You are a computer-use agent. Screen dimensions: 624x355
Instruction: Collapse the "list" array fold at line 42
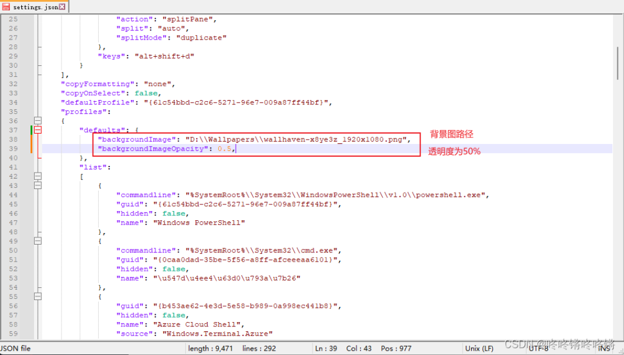[38, 176]
